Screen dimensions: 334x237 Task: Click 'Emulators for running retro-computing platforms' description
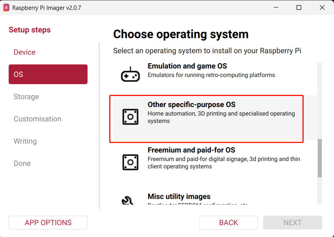click(211, 75)
